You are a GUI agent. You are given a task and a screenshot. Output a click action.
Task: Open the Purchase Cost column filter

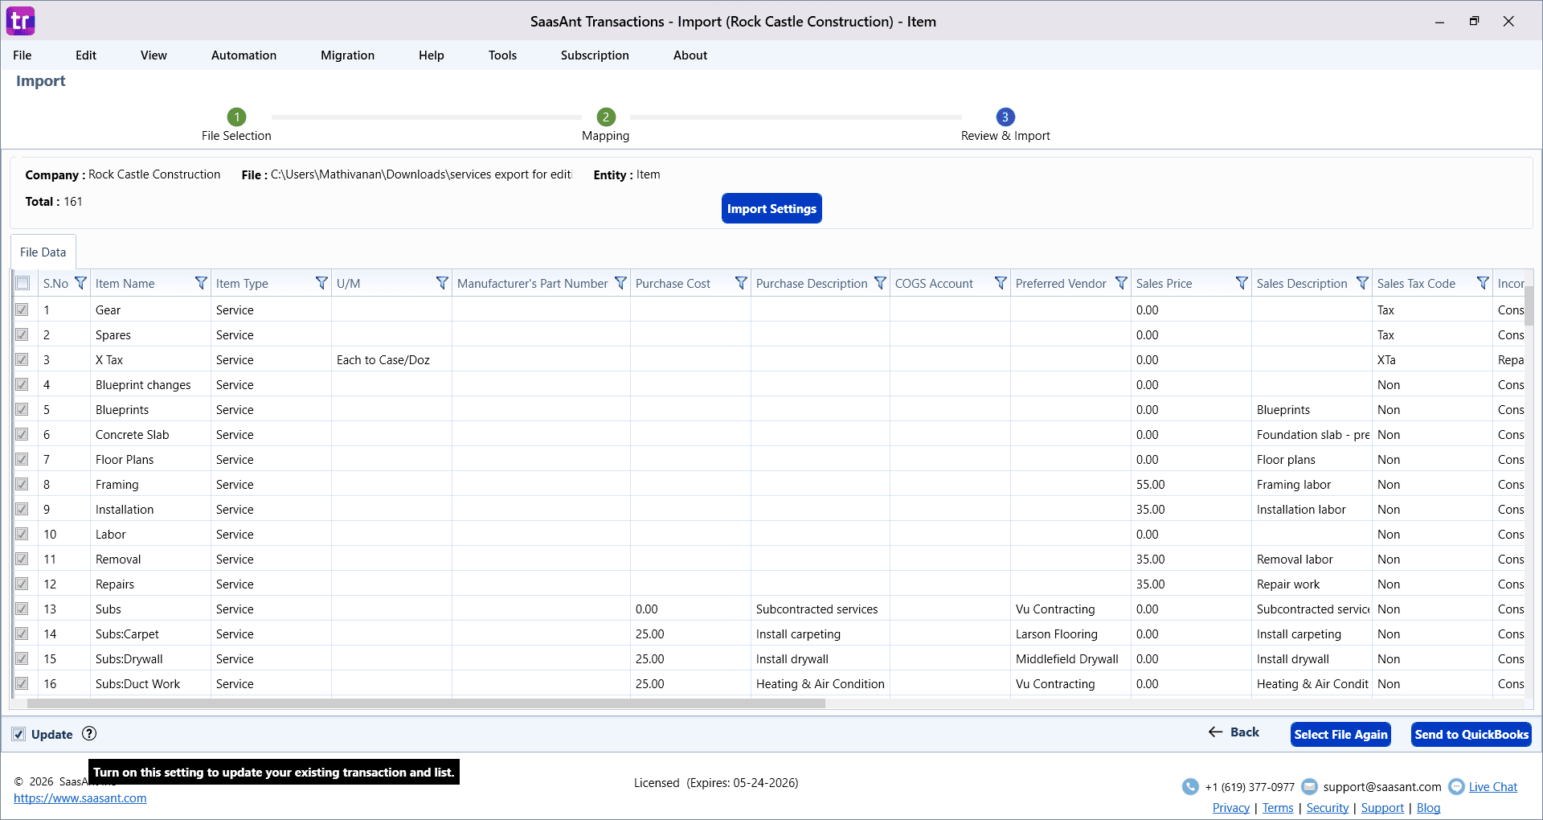739,283
